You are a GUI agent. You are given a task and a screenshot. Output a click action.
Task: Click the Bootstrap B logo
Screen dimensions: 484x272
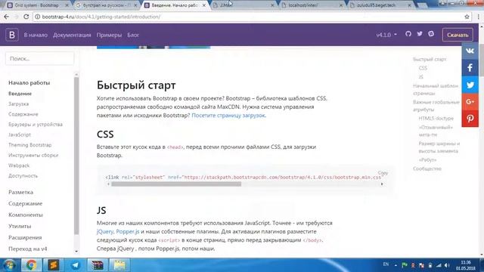click(12, 35)
